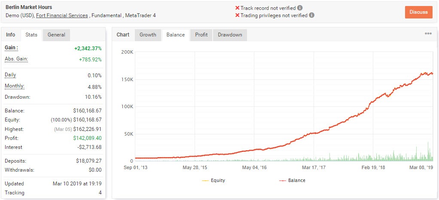Open the General tab
This screenshot has width=439, height=200.
click(x=56, y=35)
